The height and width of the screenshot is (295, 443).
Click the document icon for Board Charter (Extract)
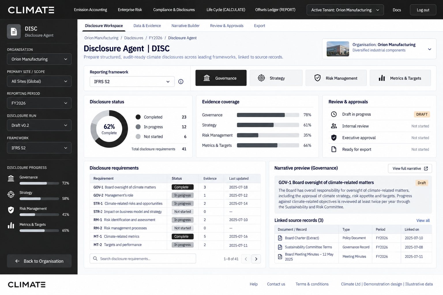[x=280, y=238]
